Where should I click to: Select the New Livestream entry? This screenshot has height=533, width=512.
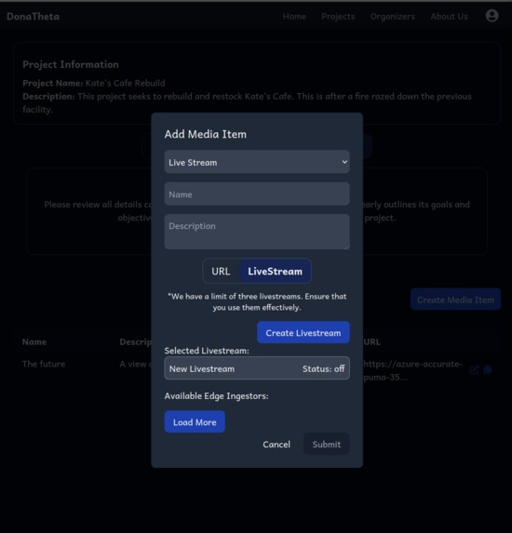pyautogui.click(x=257, y=368)
